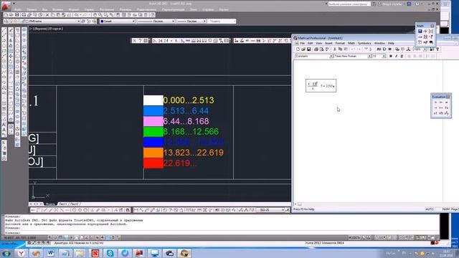Click Pan hand icon in AutoCAD toolbar
The width and height of the screenshot is (459, 258).
point(95,14)
